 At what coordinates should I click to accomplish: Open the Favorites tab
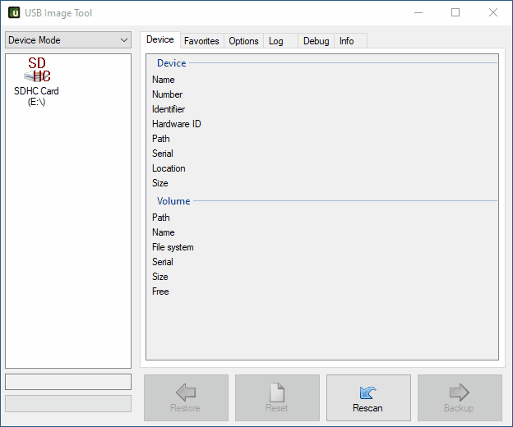[x=201, y=41]
